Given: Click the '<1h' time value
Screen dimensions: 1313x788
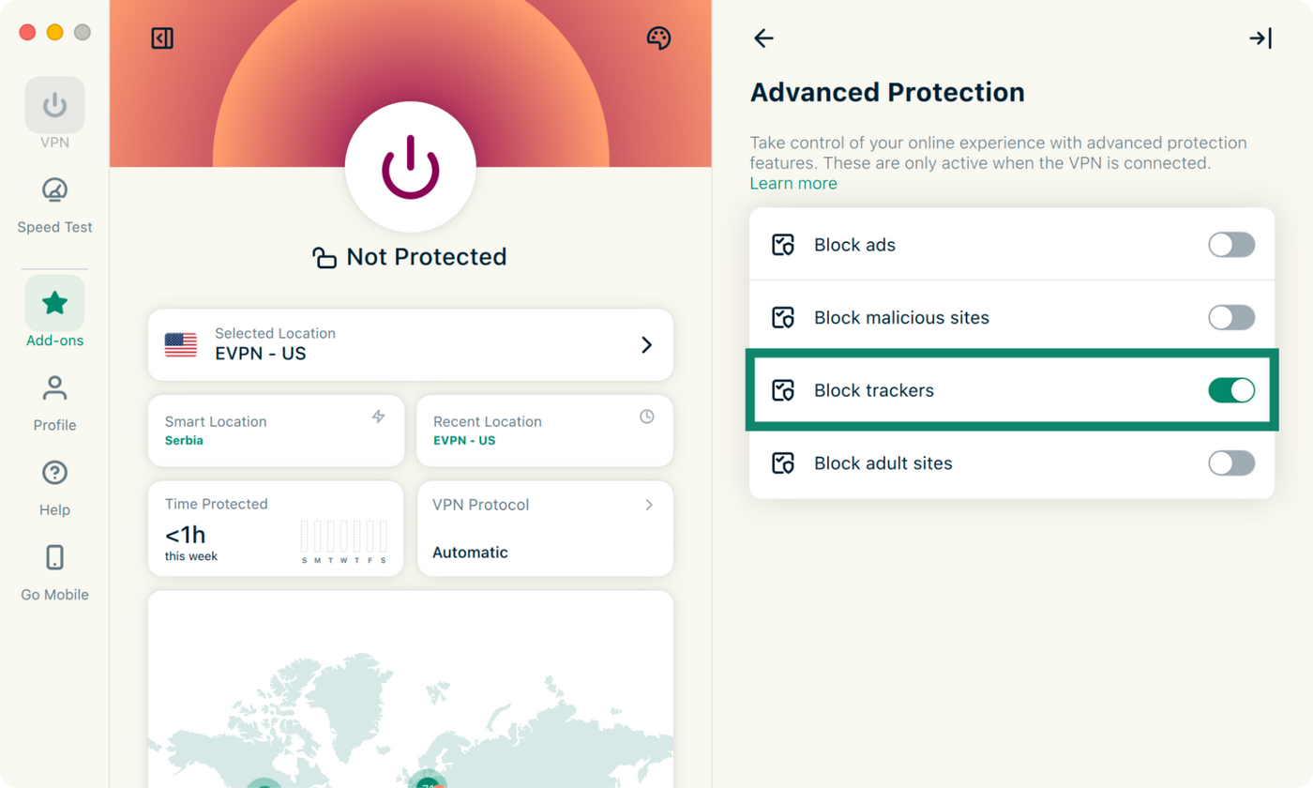Looking at the screenshot, I should [x=186, y=536].
